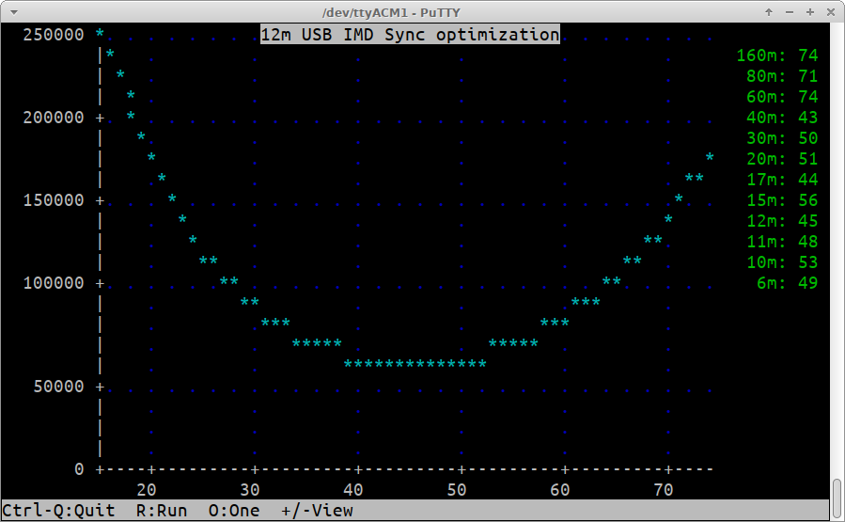
Task: Click the /dev/ttyACM1 - PuTTY title bar text
Action: coord(422,12)
